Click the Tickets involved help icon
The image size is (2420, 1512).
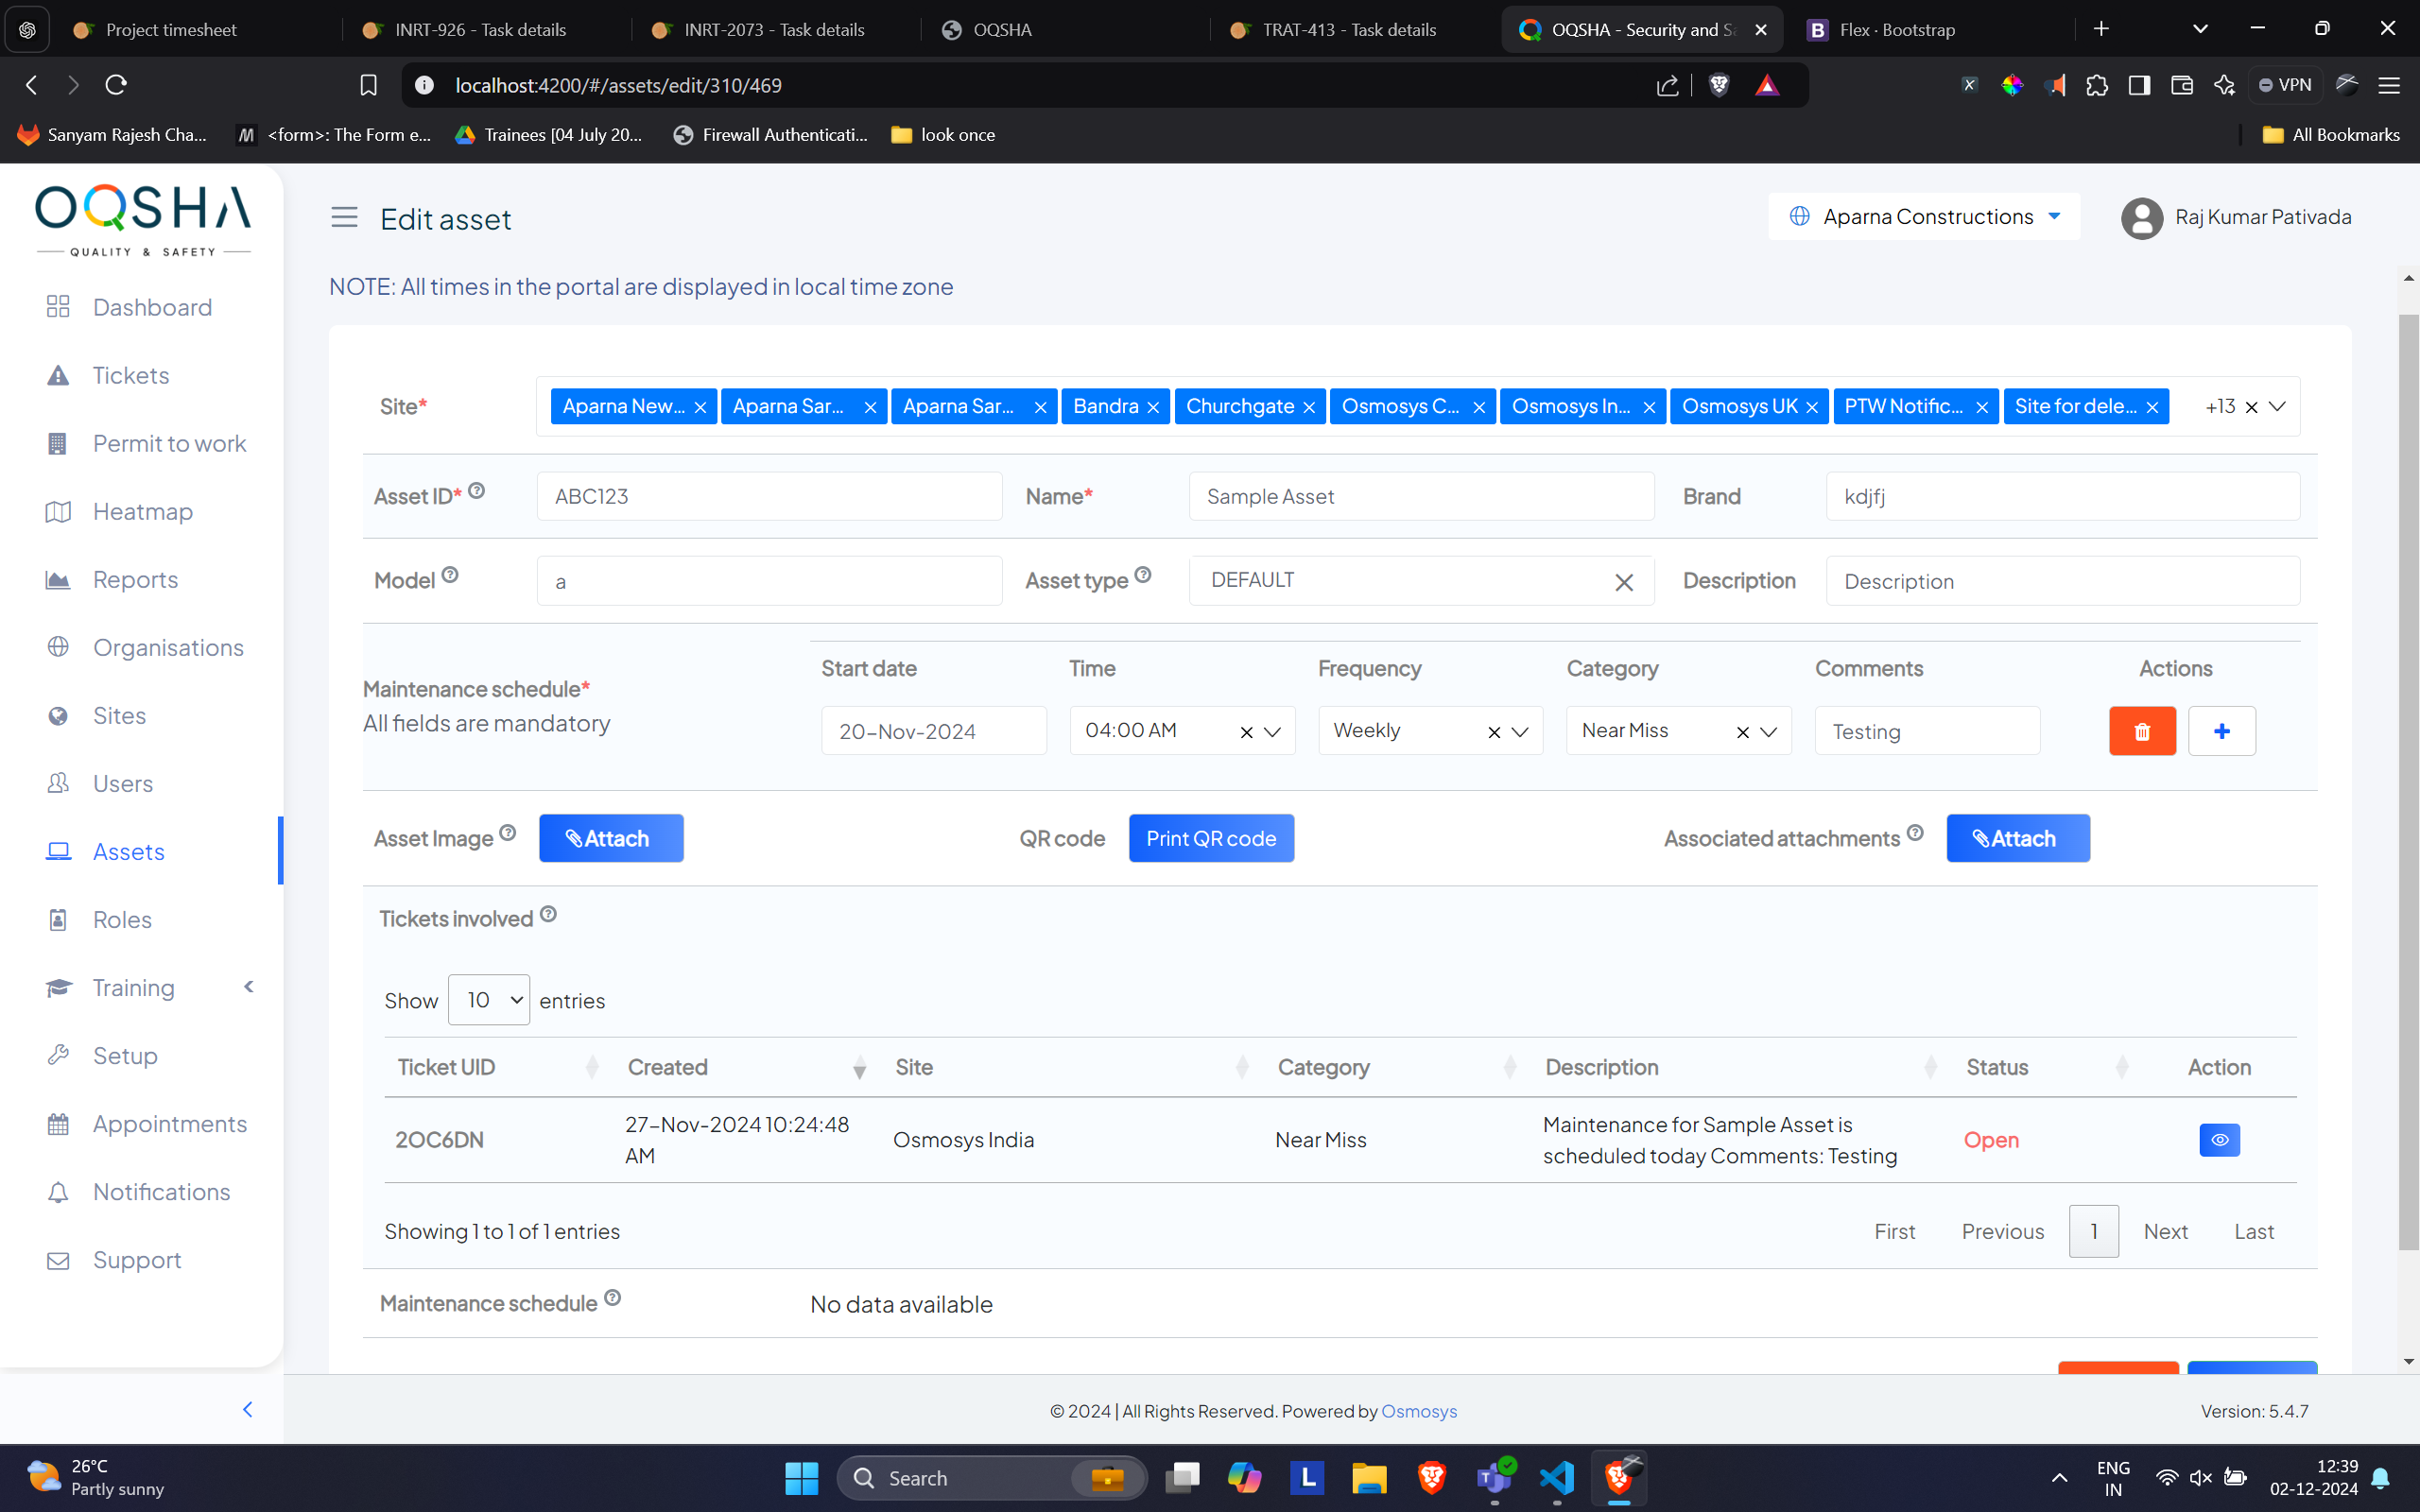(548, 914)
